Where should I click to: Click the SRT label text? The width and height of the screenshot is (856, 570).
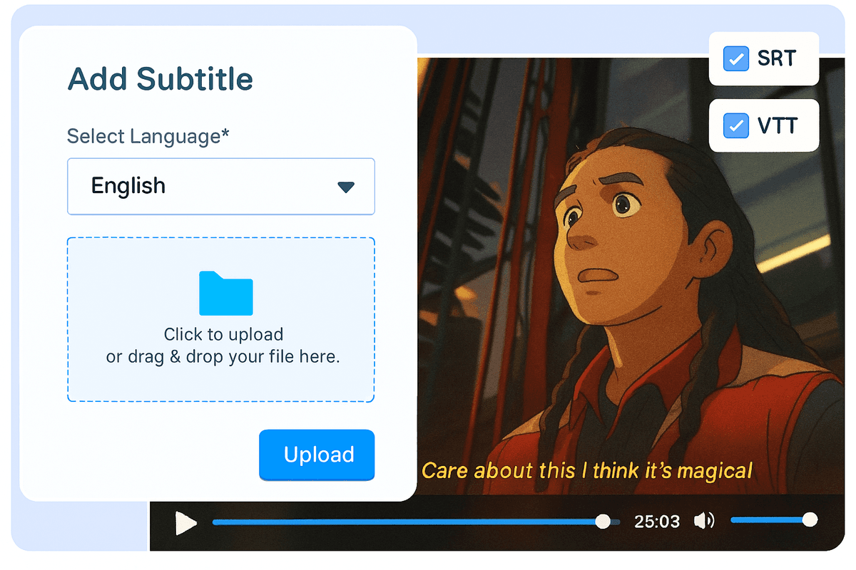pyautogui.click(x=777, y=58)
